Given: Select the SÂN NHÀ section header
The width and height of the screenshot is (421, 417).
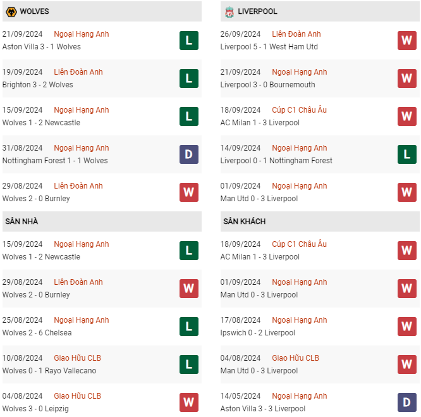Looking at the screenshot, I should 21,221.
